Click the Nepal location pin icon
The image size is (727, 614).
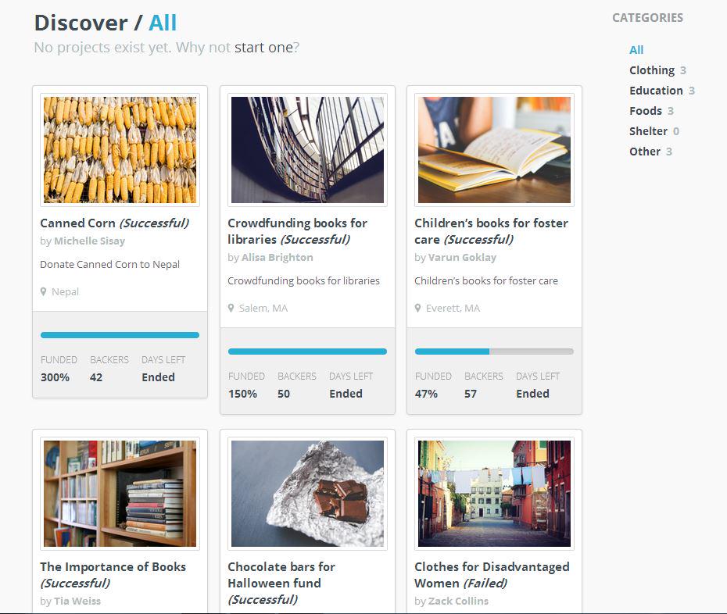(x=43, y=291)
